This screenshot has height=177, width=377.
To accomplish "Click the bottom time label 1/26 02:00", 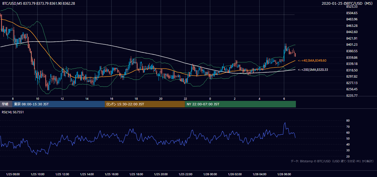I will click(x=235, y=174).
